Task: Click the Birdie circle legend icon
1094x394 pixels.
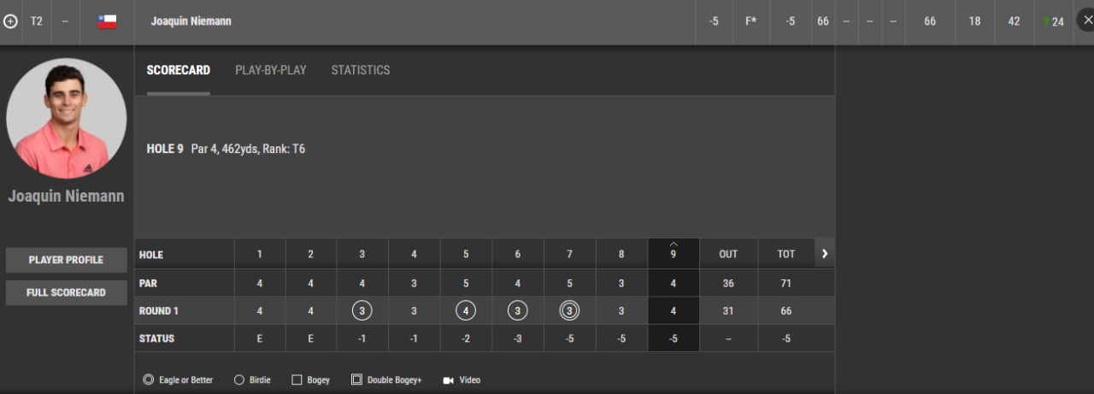Action: 238,379
